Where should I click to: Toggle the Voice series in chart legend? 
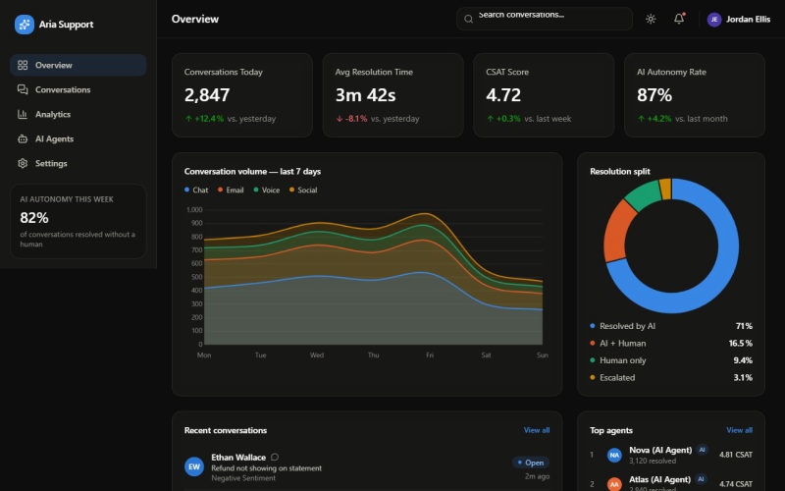(x=266, y=190)
